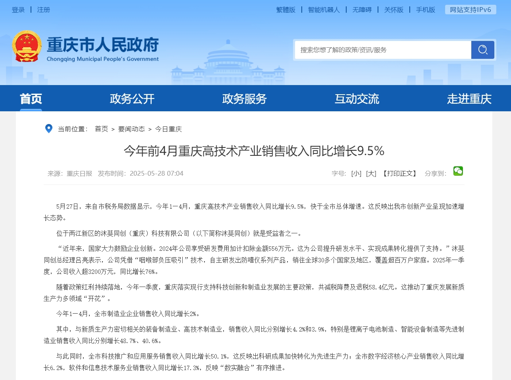The width and height of the screenshot is (511, 380).
Task: Switch to 繁體版 traditional Chinese
Action: coord(286,10)
